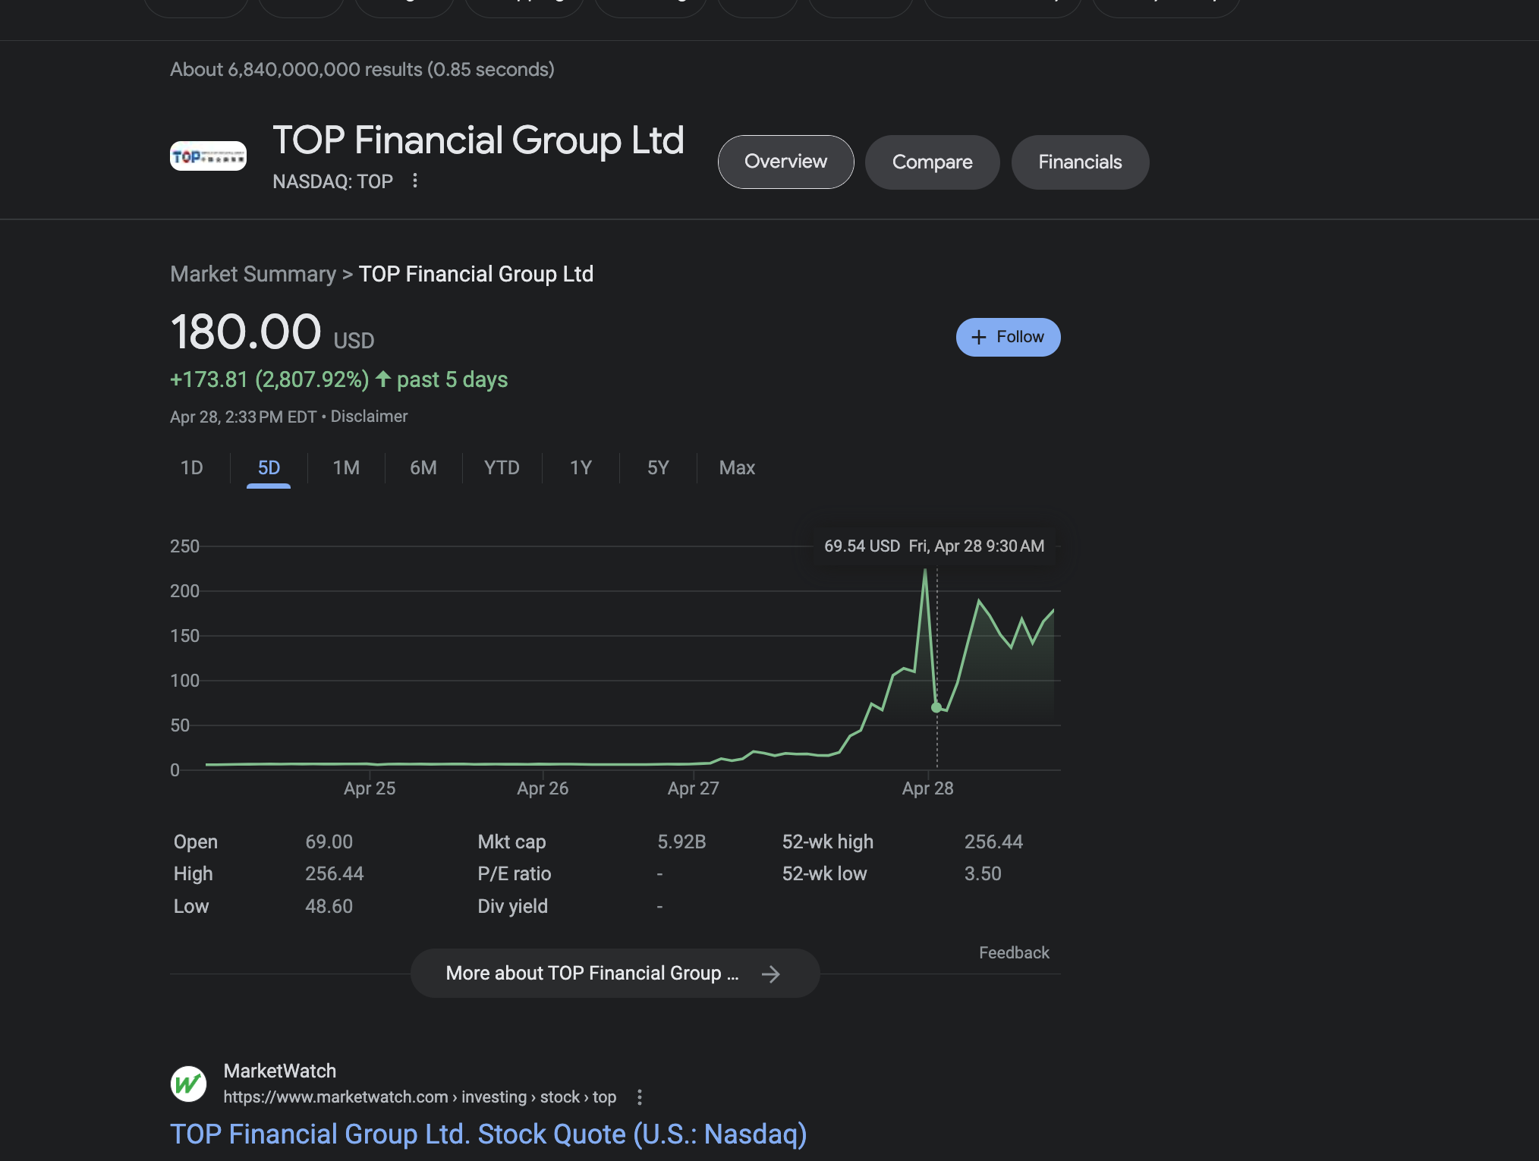Select the 5Y chart range
Viewport: 1539px width, 1161px height.
tap(658, 467)
